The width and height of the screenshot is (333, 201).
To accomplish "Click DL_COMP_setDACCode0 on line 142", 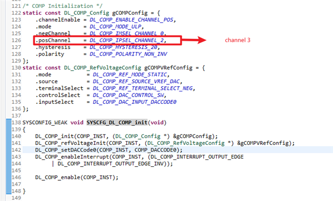I will 66,150.
